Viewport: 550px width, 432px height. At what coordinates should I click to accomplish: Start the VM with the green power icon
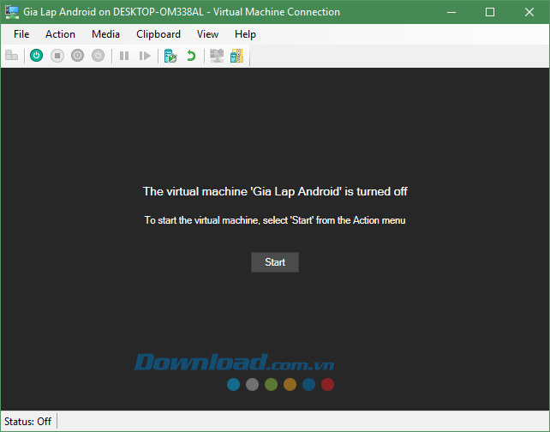tap(37, 56)
